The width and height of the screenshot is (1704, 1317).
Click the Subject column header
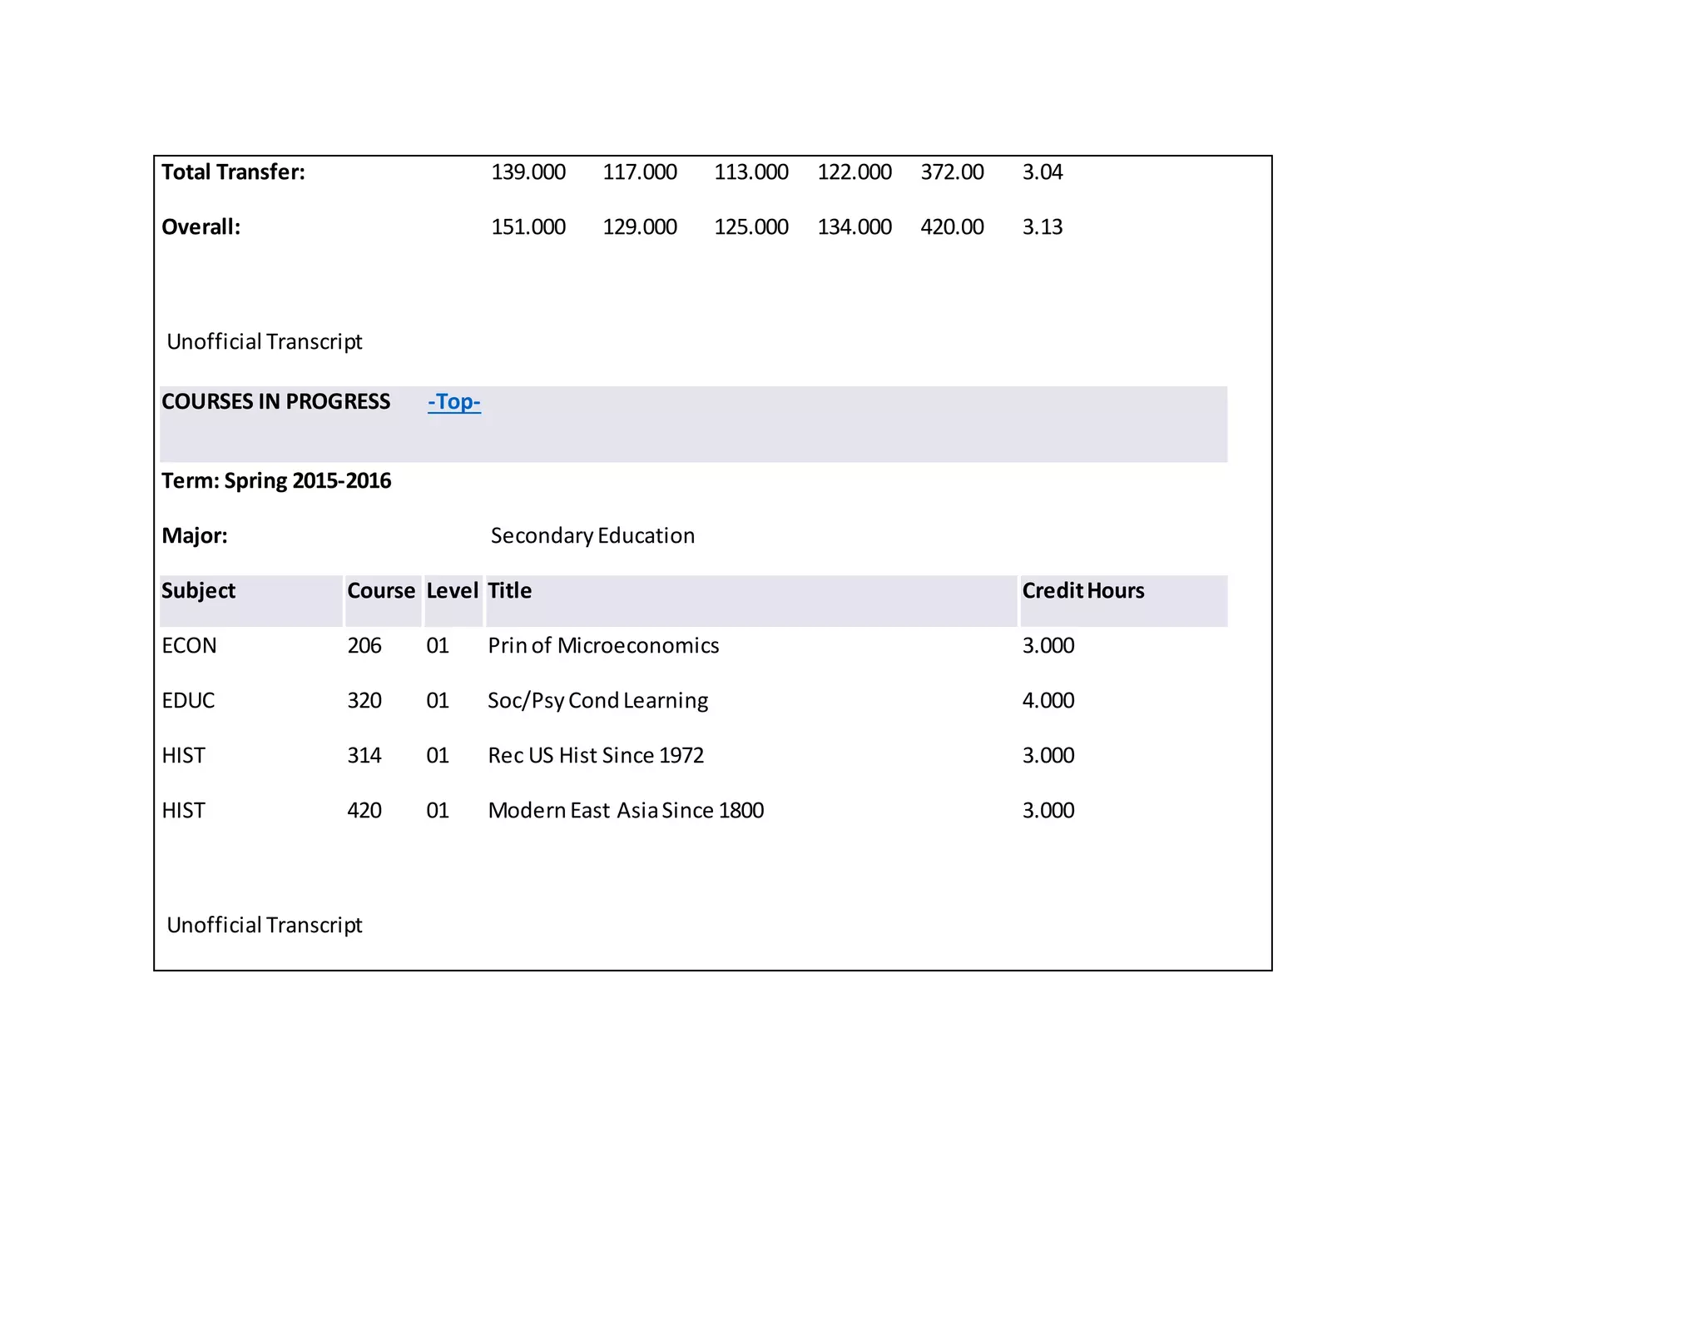(x=199, y=591)
